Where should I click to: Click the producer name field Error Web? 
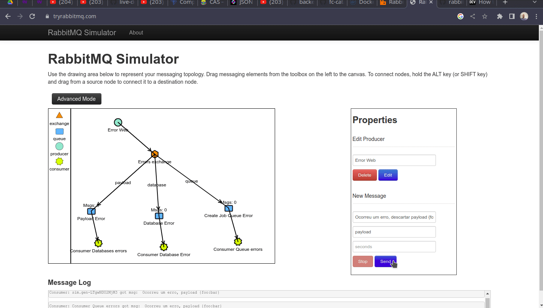point(394,160)
